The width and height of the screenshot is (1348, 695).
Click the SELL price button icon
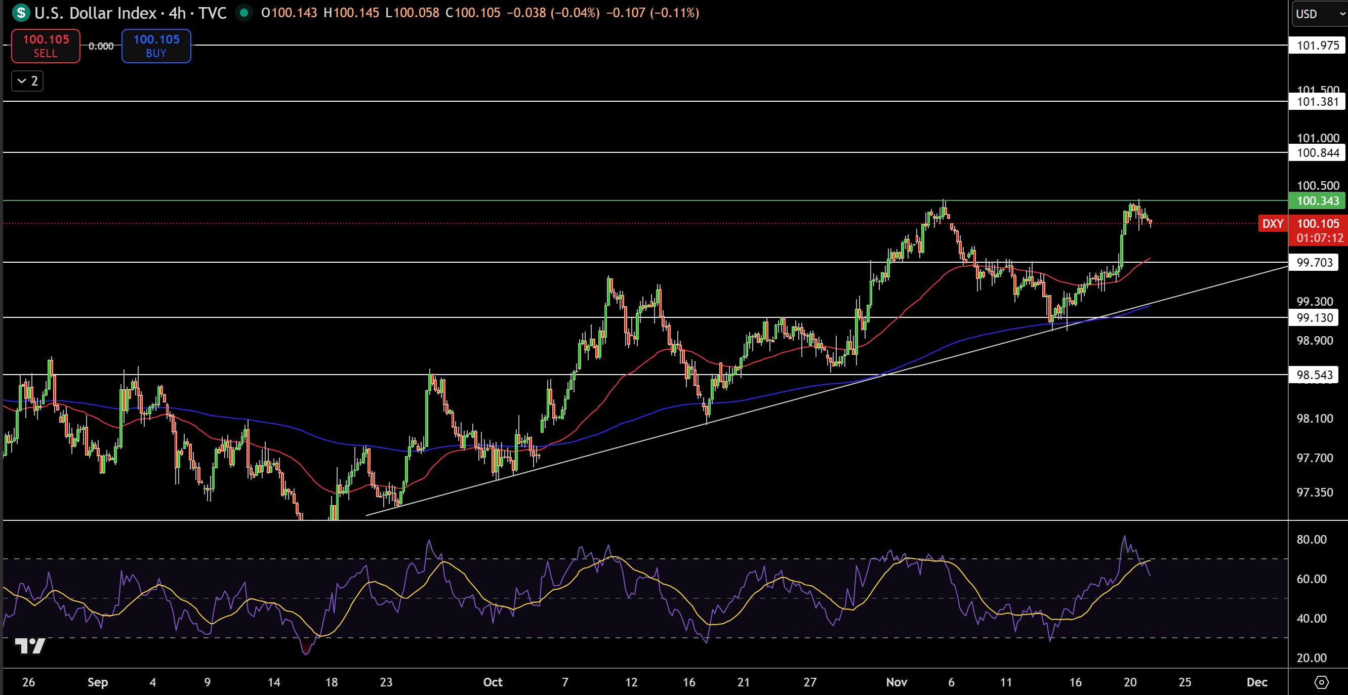pyautogui.click(x=46, y=46)
